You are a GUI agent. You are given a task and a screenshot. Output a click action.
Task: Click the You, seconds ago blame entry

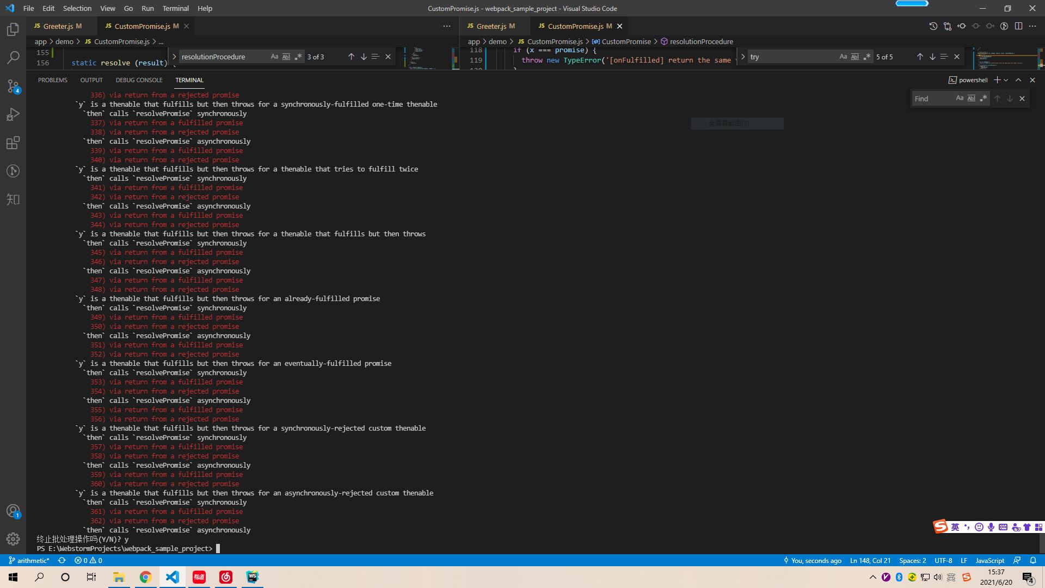pyautogui.click(x=812, y=560)
